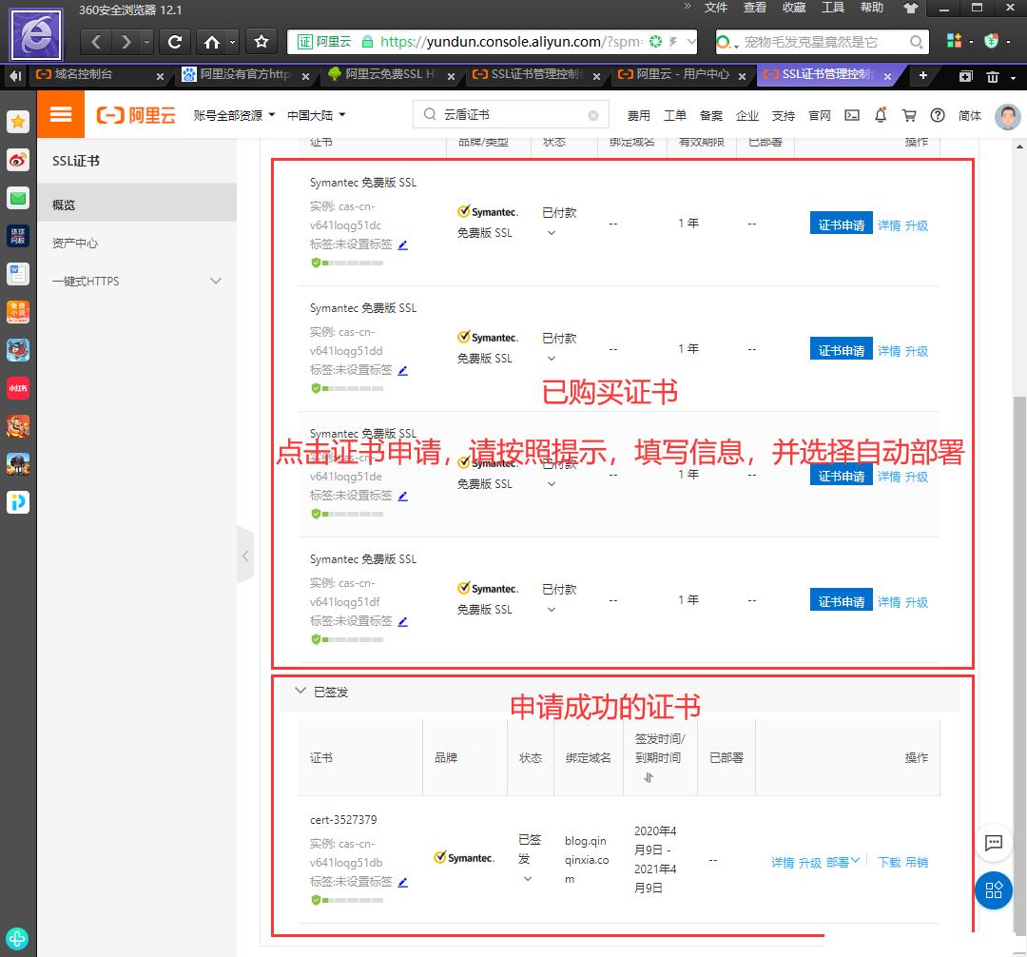Screen dimensions: 1027x957
Task: Click the edit pencil beside cert-3527379 tags
Action: click(402, 882)
